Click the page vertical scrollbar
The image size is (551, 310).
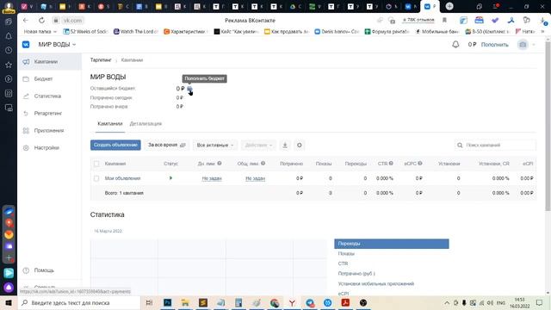tap(548, 127)
